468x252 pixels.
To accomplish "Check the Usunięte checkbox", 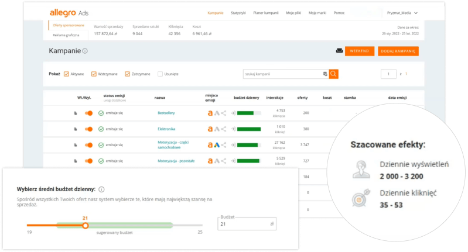I will pos(160,74).
